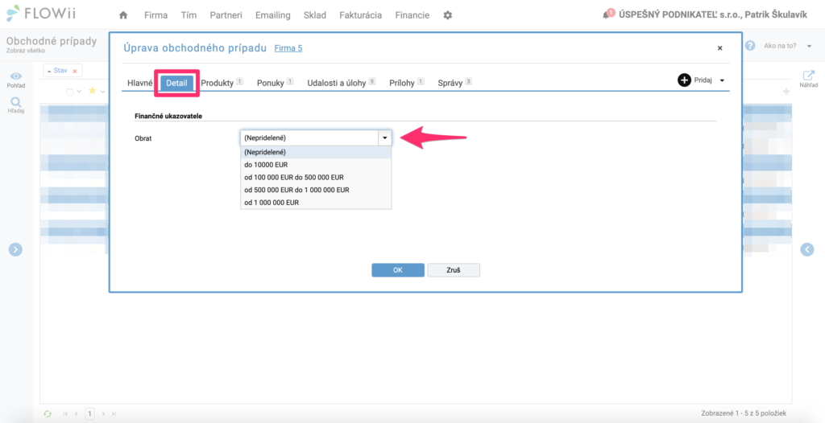Viewport: 825px width, 423px height.
Task: Open notifications bell
Action: click(606, 15)
